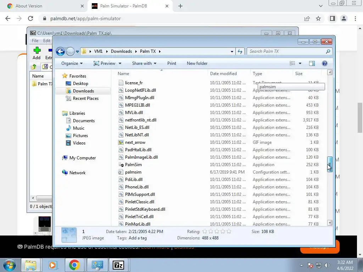Open the Share with menu
The height and width of the screenshot is (272, 363).
pos(144,63)
